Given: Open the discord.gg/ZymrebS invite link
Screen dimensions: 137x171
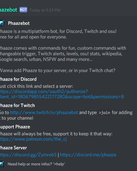Looking at the screenshot, I should coord(28,155).
